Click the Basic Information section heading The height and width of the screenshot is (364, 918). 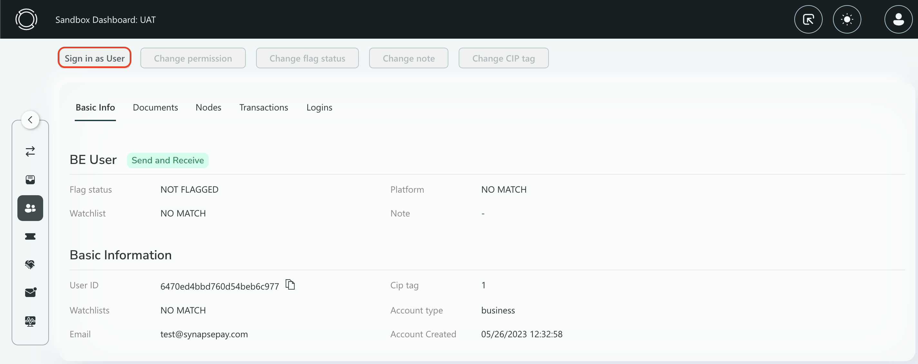120,254
